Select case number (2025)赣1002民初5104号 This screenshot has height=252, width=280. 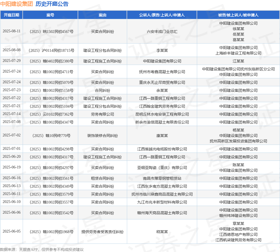pyautogui.click(x=51, y=107)
